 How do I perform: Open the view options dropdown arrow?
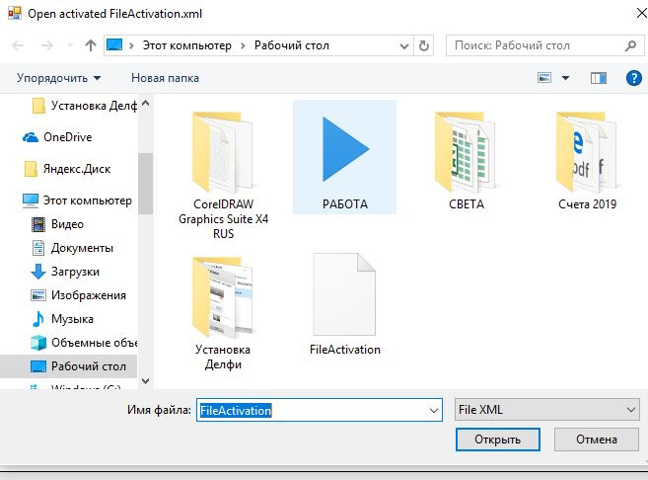click(x=565, y=78)
